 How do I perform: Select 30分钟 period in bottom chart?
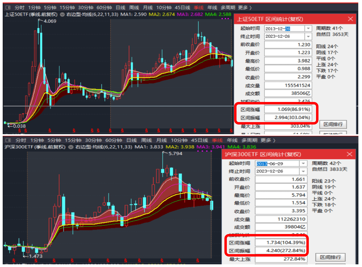coord(93,140)
